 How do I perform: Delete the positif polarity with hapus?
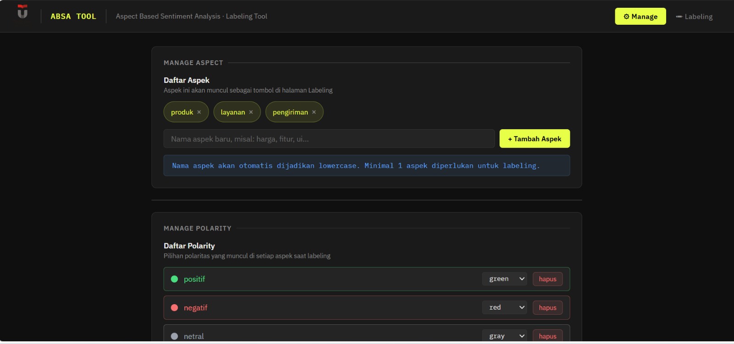pos(548,279)
